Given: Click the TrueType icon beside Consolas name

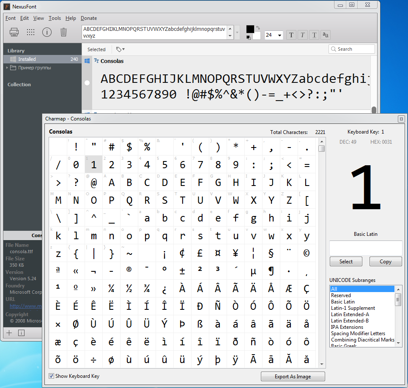Looking at the screenshot, I should point(96,60).
